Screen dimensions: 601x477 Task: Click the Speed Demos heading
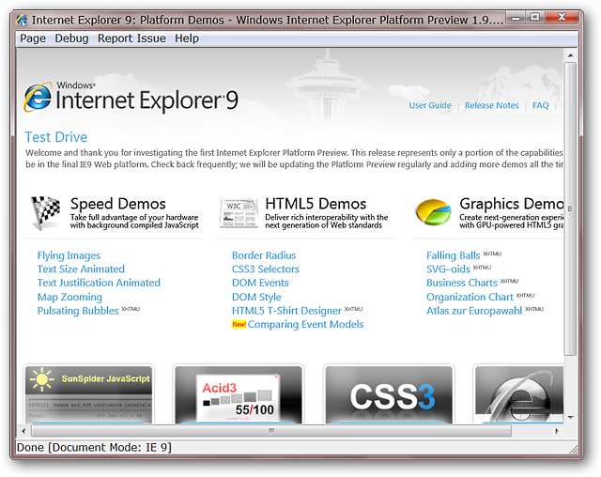pyautogui.click(x=118, y=204)
